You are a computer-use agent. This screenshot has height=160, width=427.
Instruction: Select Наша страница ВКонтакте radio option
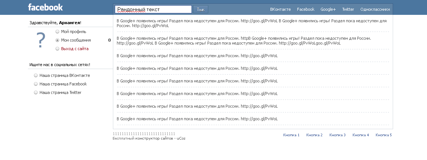click(36, 75)
